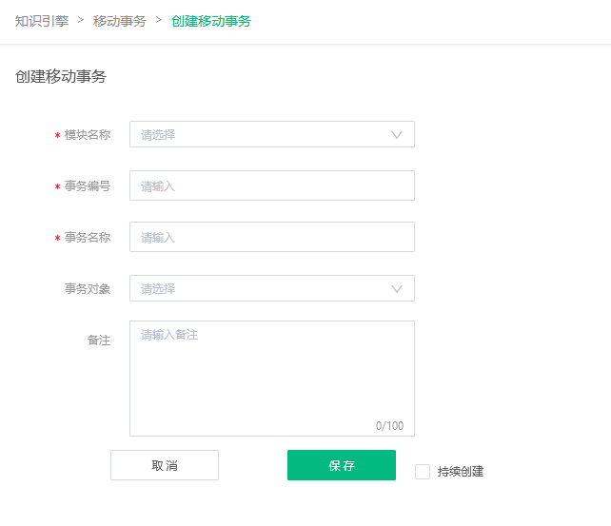Click the 模块名称 dropdown chevron arrow

pyautogui.click(x=397, y=135)
